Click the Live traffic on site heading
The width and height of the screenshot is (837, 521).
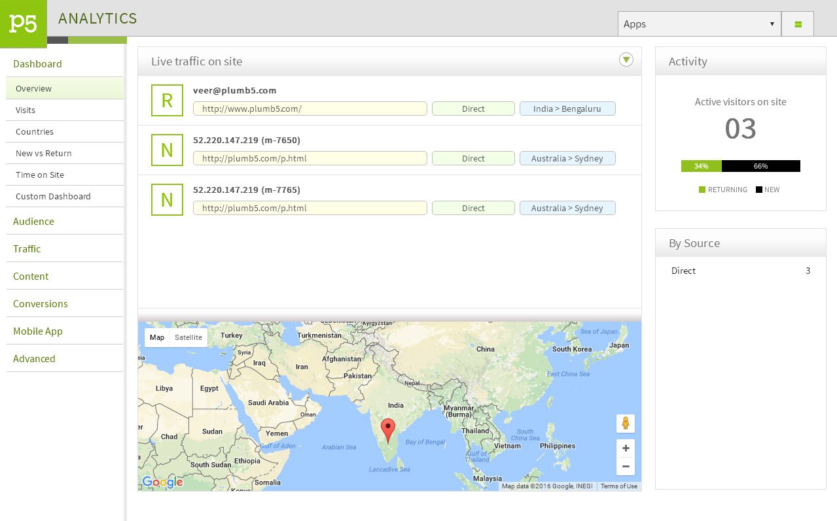coord(197,61)
